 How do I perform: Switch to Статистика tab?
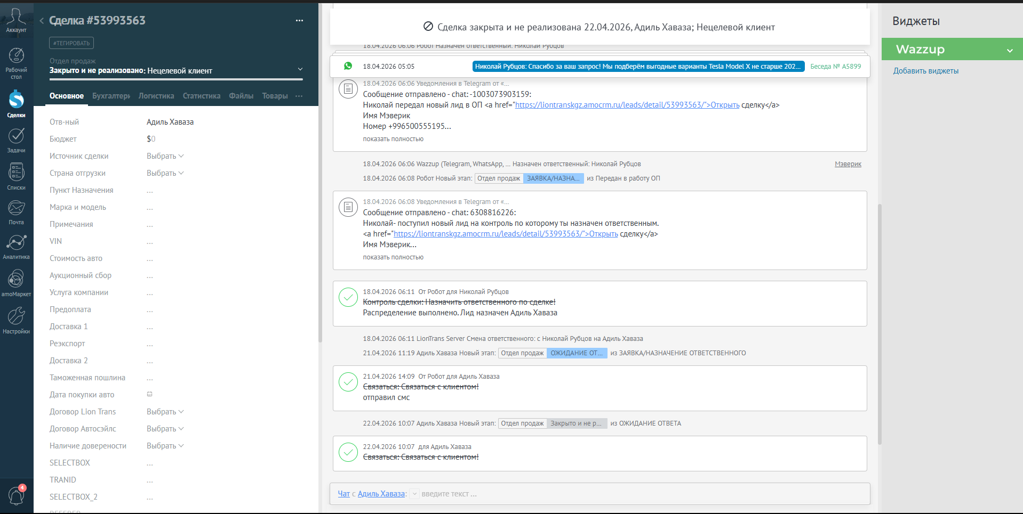click(202, 96)
